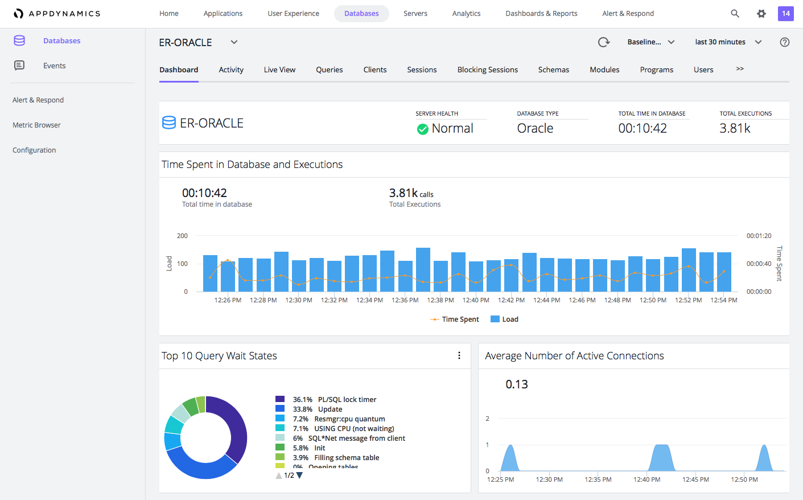This screenshot has height=500, width=803.
Task: Click the Oracle database type value
Action: click(x=535, y=129)
